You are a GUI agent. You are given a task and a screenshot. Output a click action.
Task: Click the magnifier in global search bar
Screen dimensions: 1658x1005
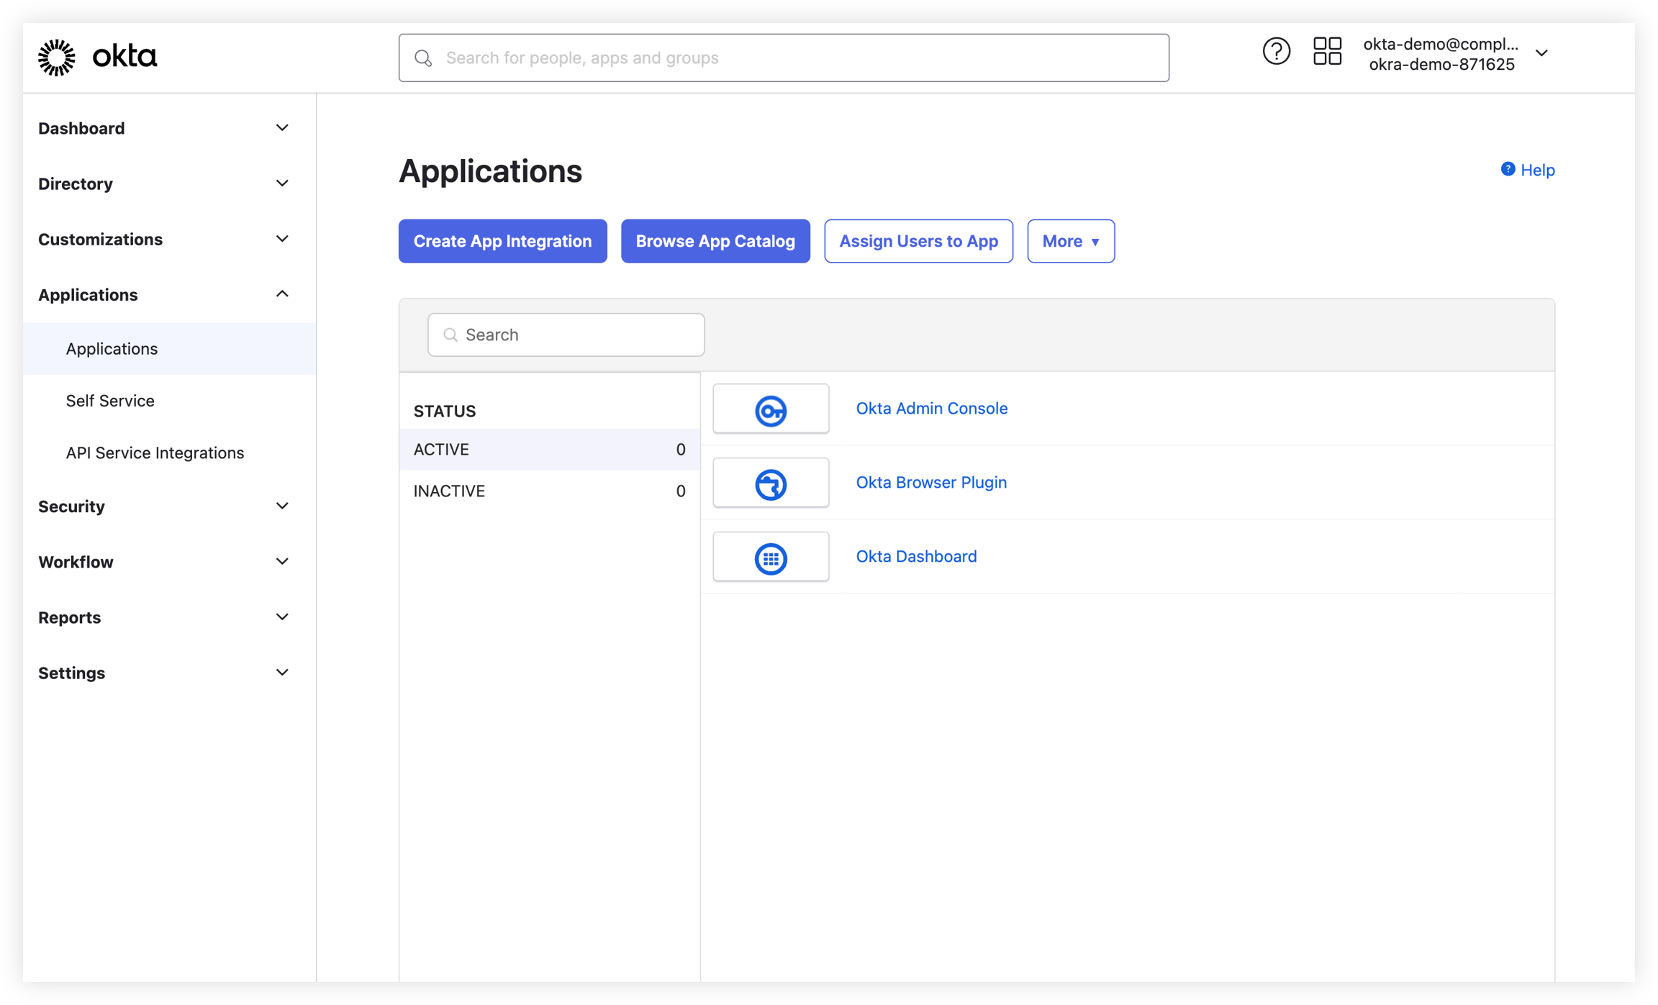423,58
